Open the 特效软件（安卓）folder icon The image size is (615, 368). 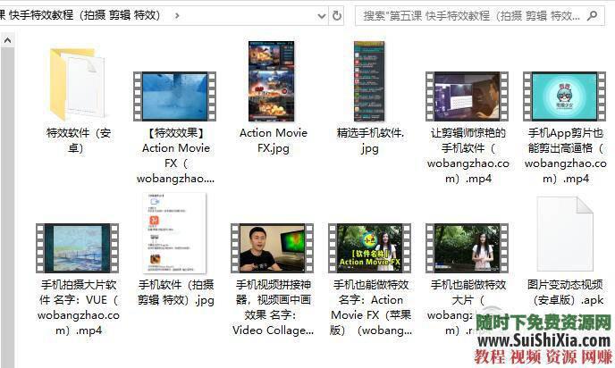point(78,84)
